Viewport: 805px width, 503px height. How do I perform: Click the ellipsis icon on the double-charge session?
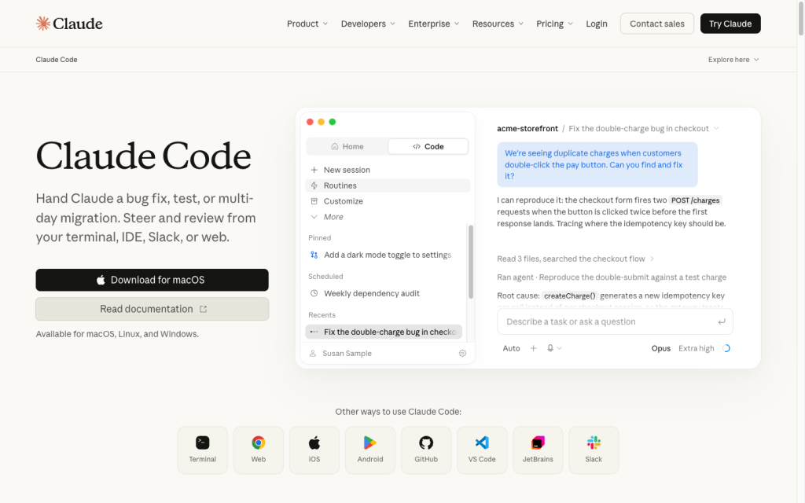click(314, 332)
